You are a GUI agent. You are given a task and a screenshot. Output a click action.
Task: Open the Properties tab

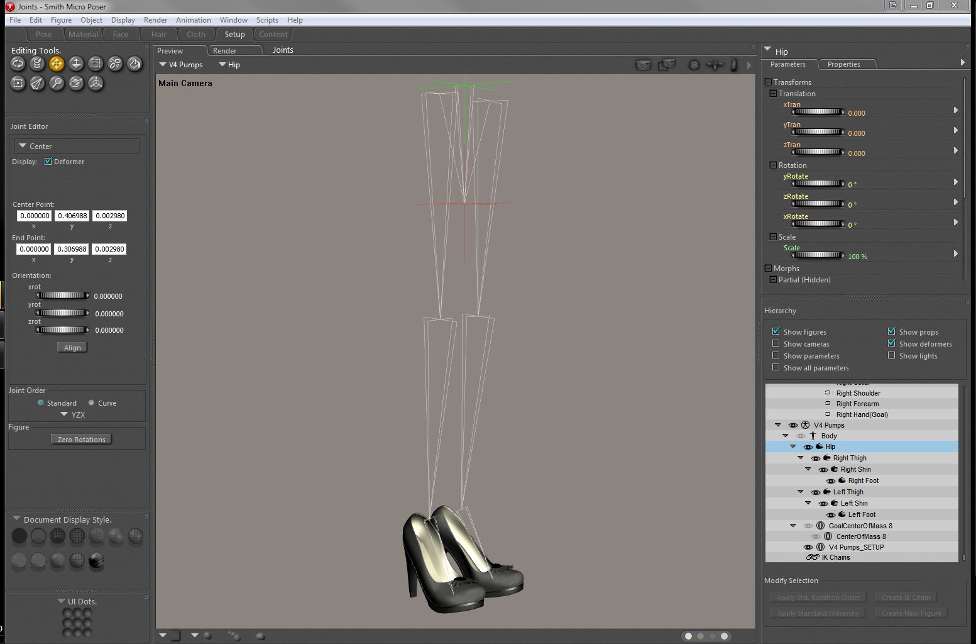pyautogui.click(x=844, y=64)
